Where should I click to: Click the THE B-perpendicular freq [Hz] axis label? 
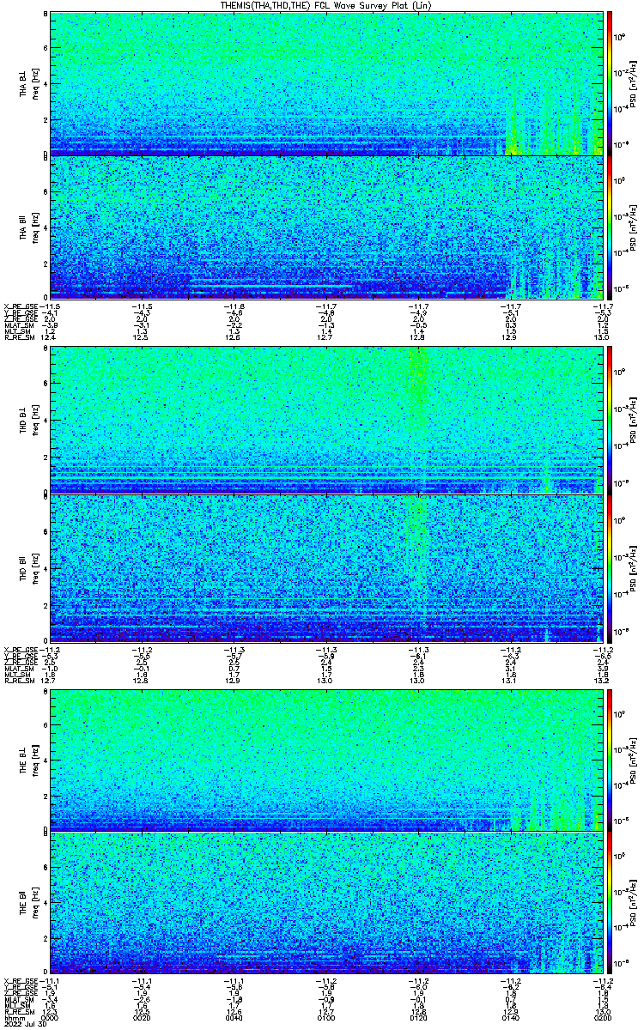[34, 760]
